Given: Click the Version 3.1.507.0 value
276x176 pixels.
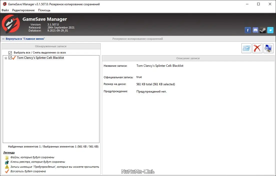Looking at the screenshot, I should [53, 24].
